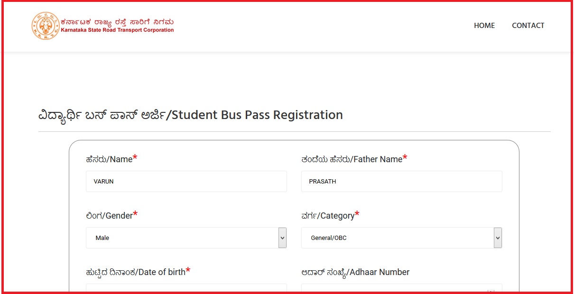Image resolution: width=574 pixels, height=294 pixels.
Task: Click the Name field label
Action: coord(109,159)
